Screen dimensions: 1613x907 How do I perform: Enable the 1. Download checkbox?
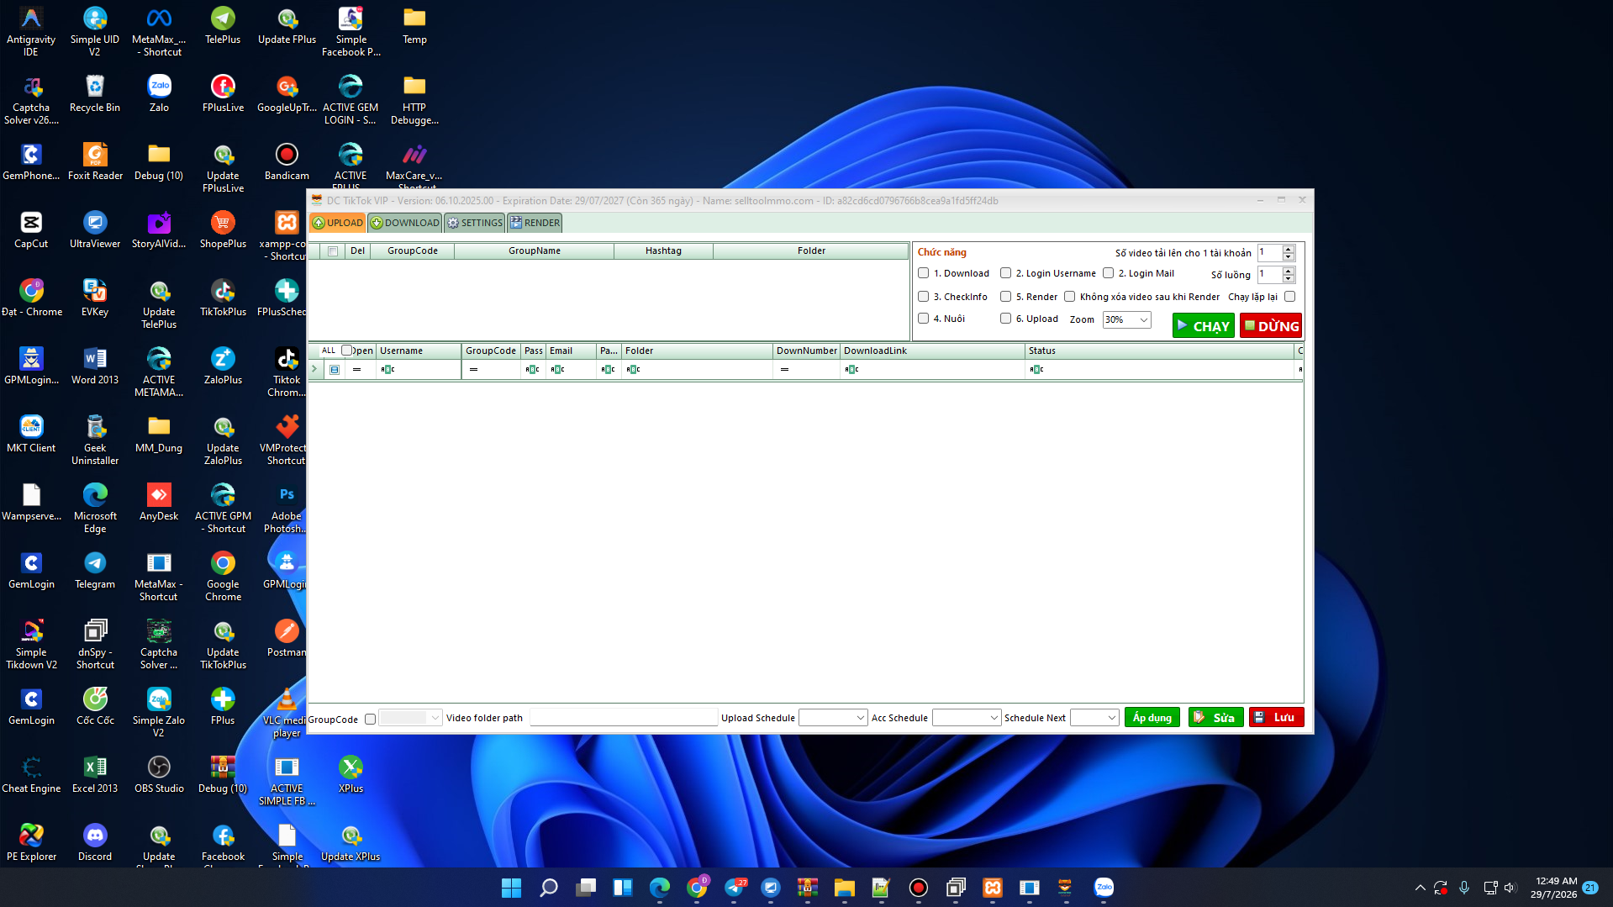pos(924,273)
